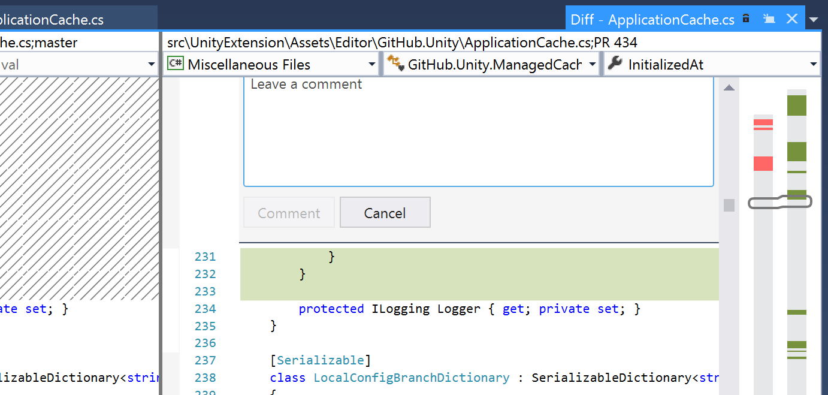This screenshot has height=395, width=828.
Task: Click the disabled Comment button
Action: 289,212
